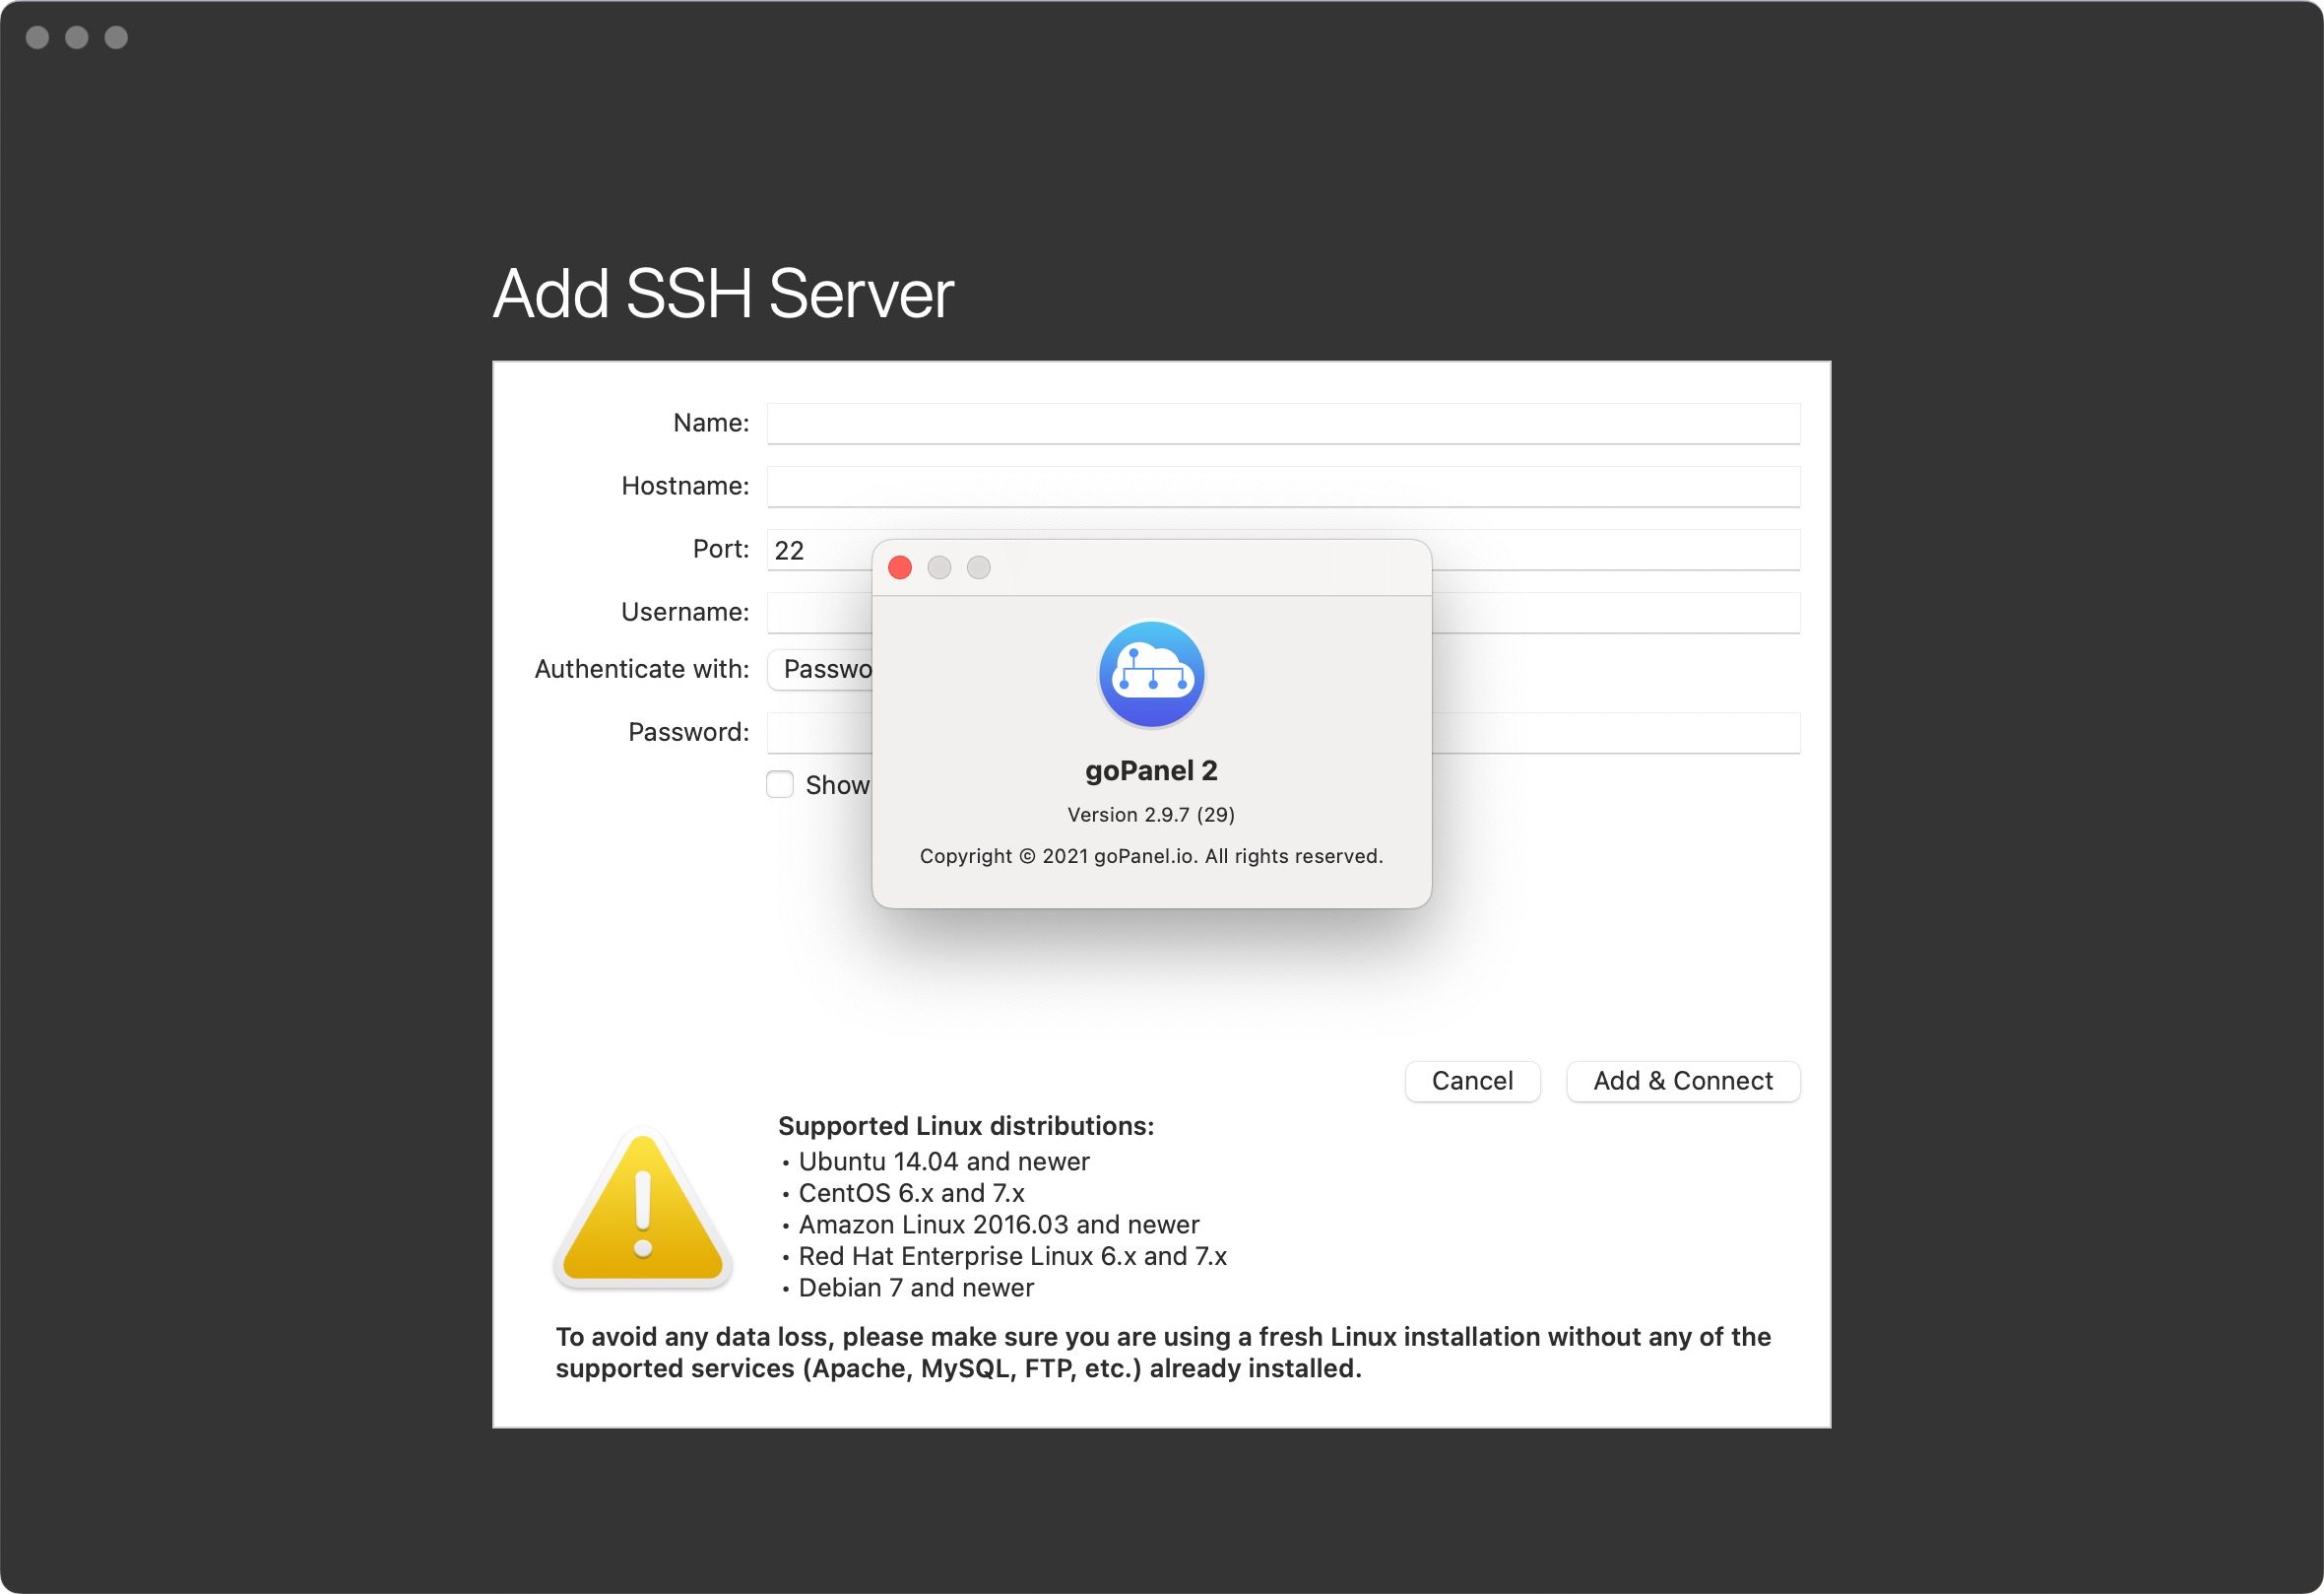Click the About dialog zoom button

979,568
